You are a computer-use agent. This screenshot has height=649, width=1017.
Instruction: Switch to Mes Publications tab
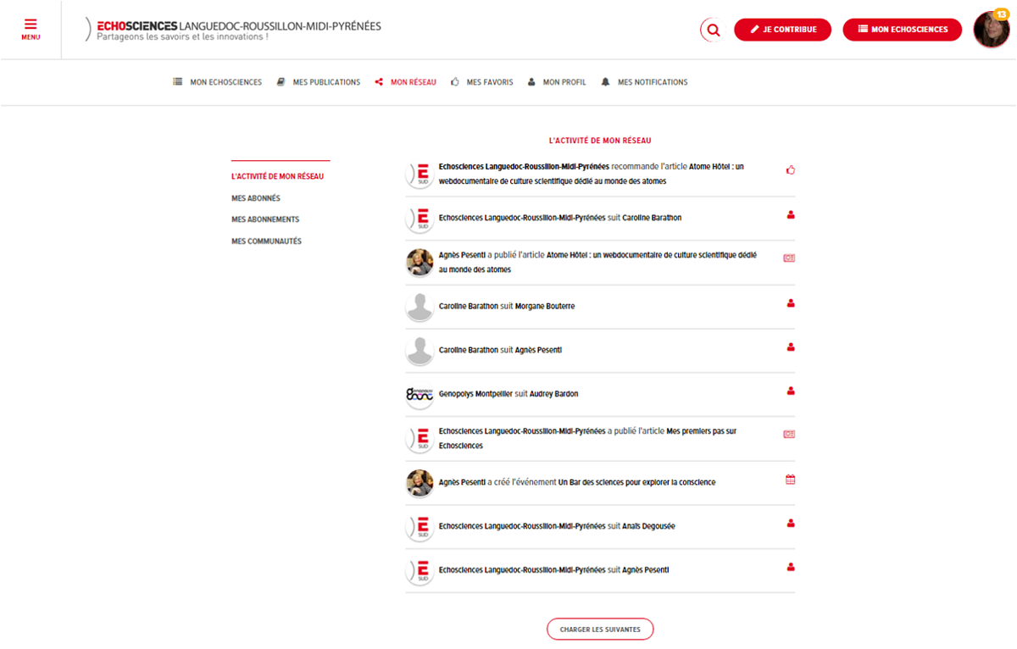tap(319, 82)
